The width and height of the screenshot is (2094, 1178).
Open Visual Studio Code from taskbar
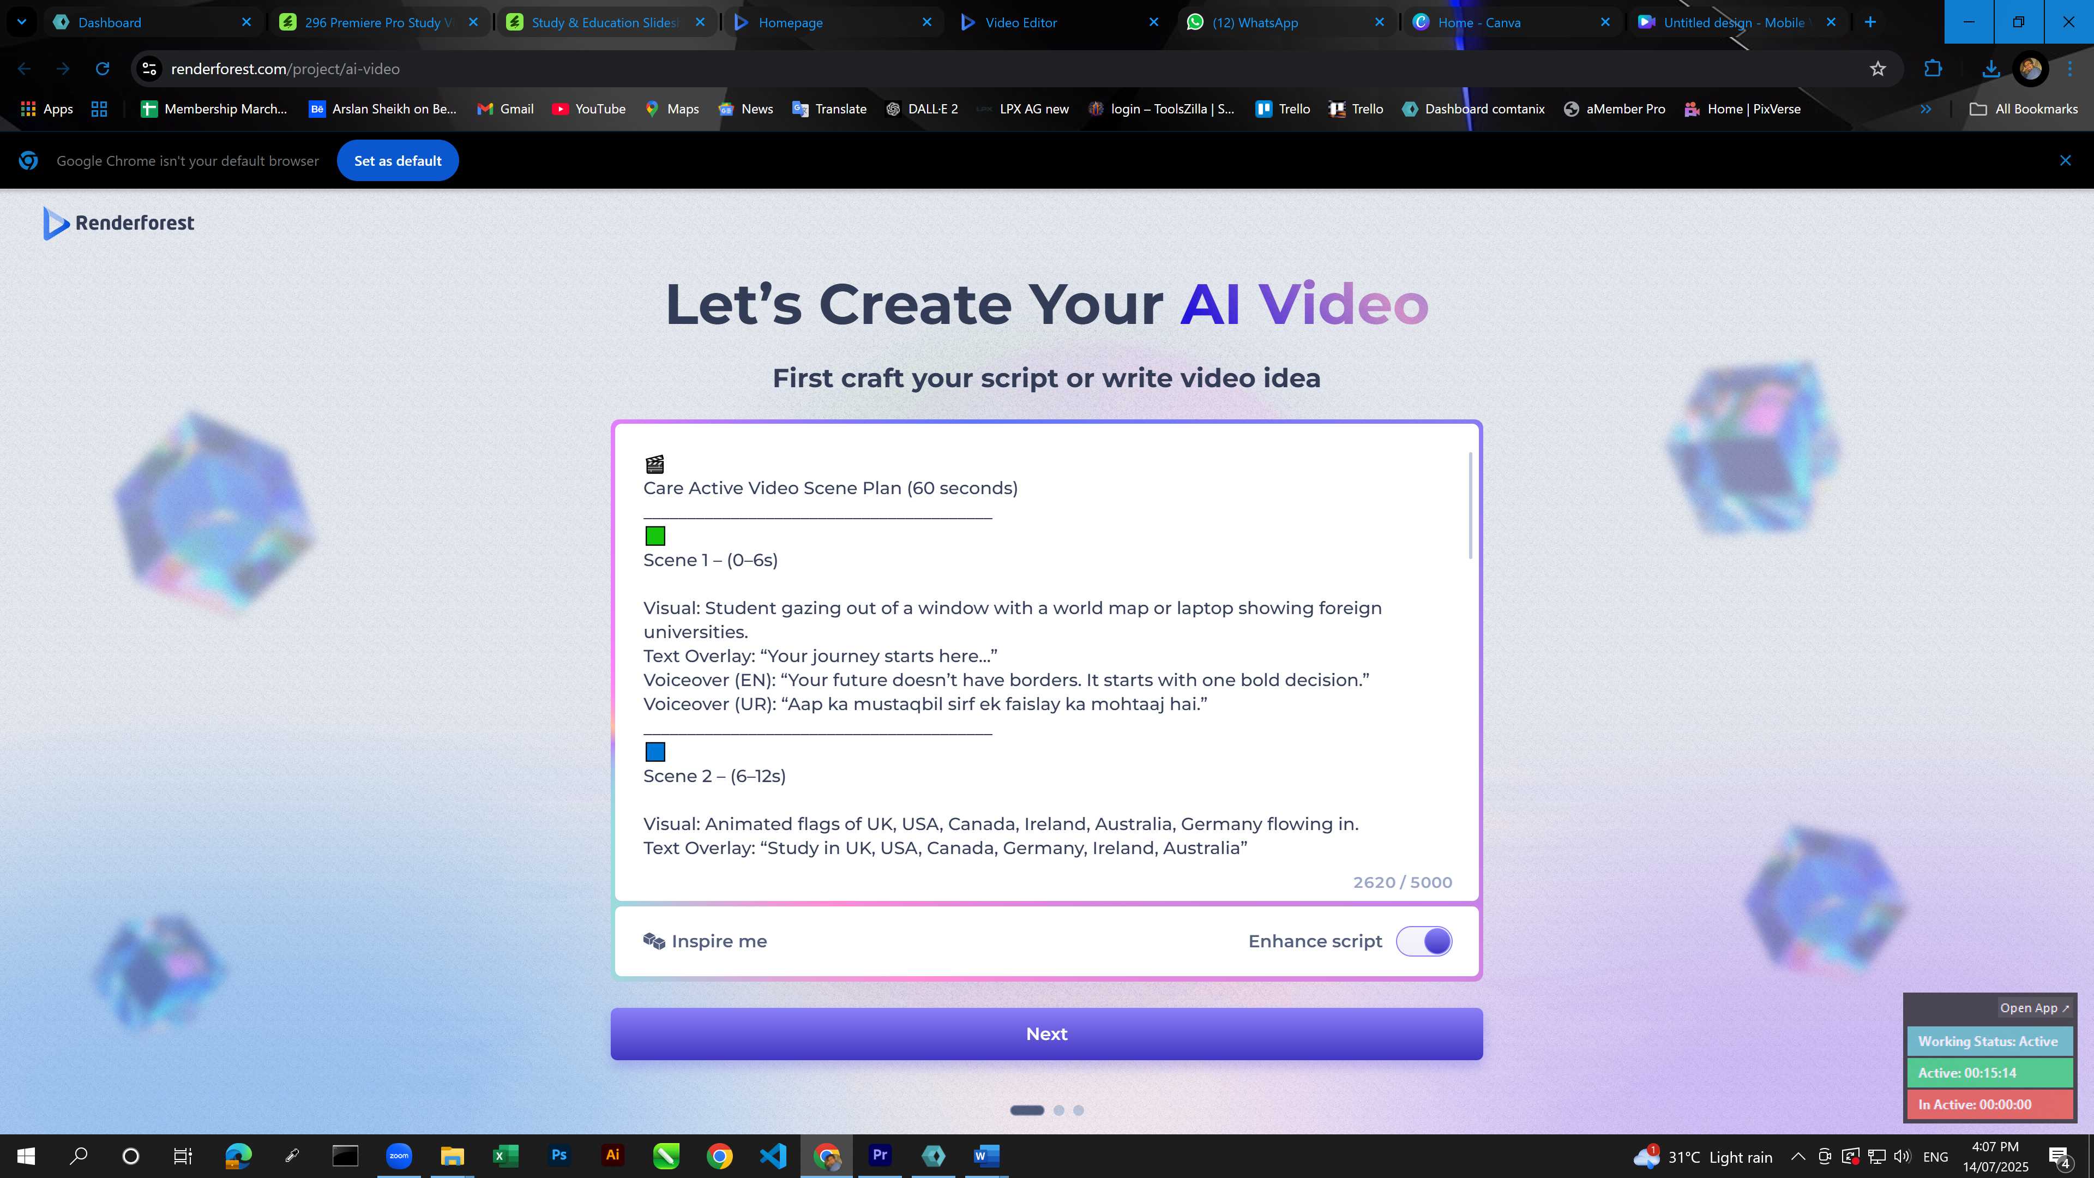tap(772, 1155)
